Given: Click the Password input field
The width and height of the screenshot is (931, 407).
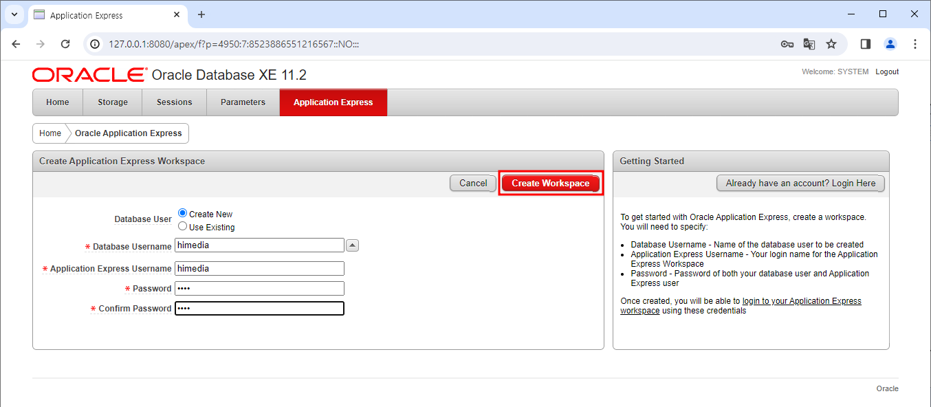Looking at the screenshot, I should click(260, 289).
